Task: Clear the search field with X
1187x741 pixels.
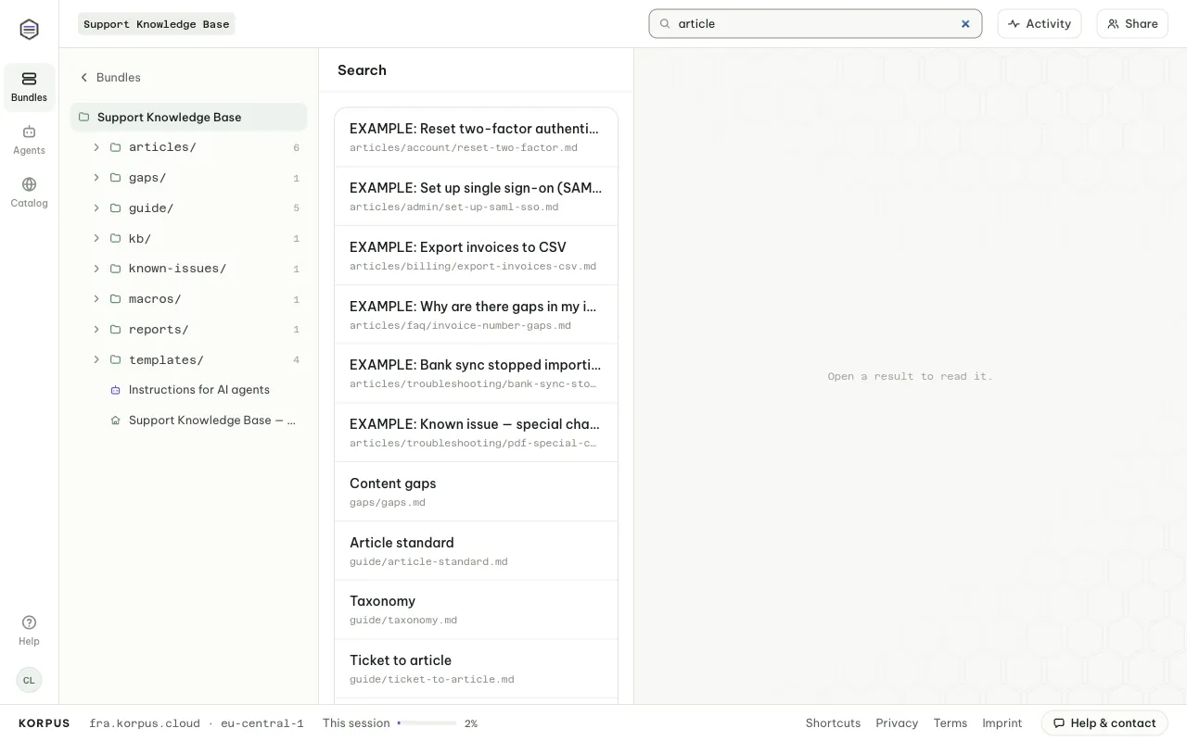Action: [965, 24]
